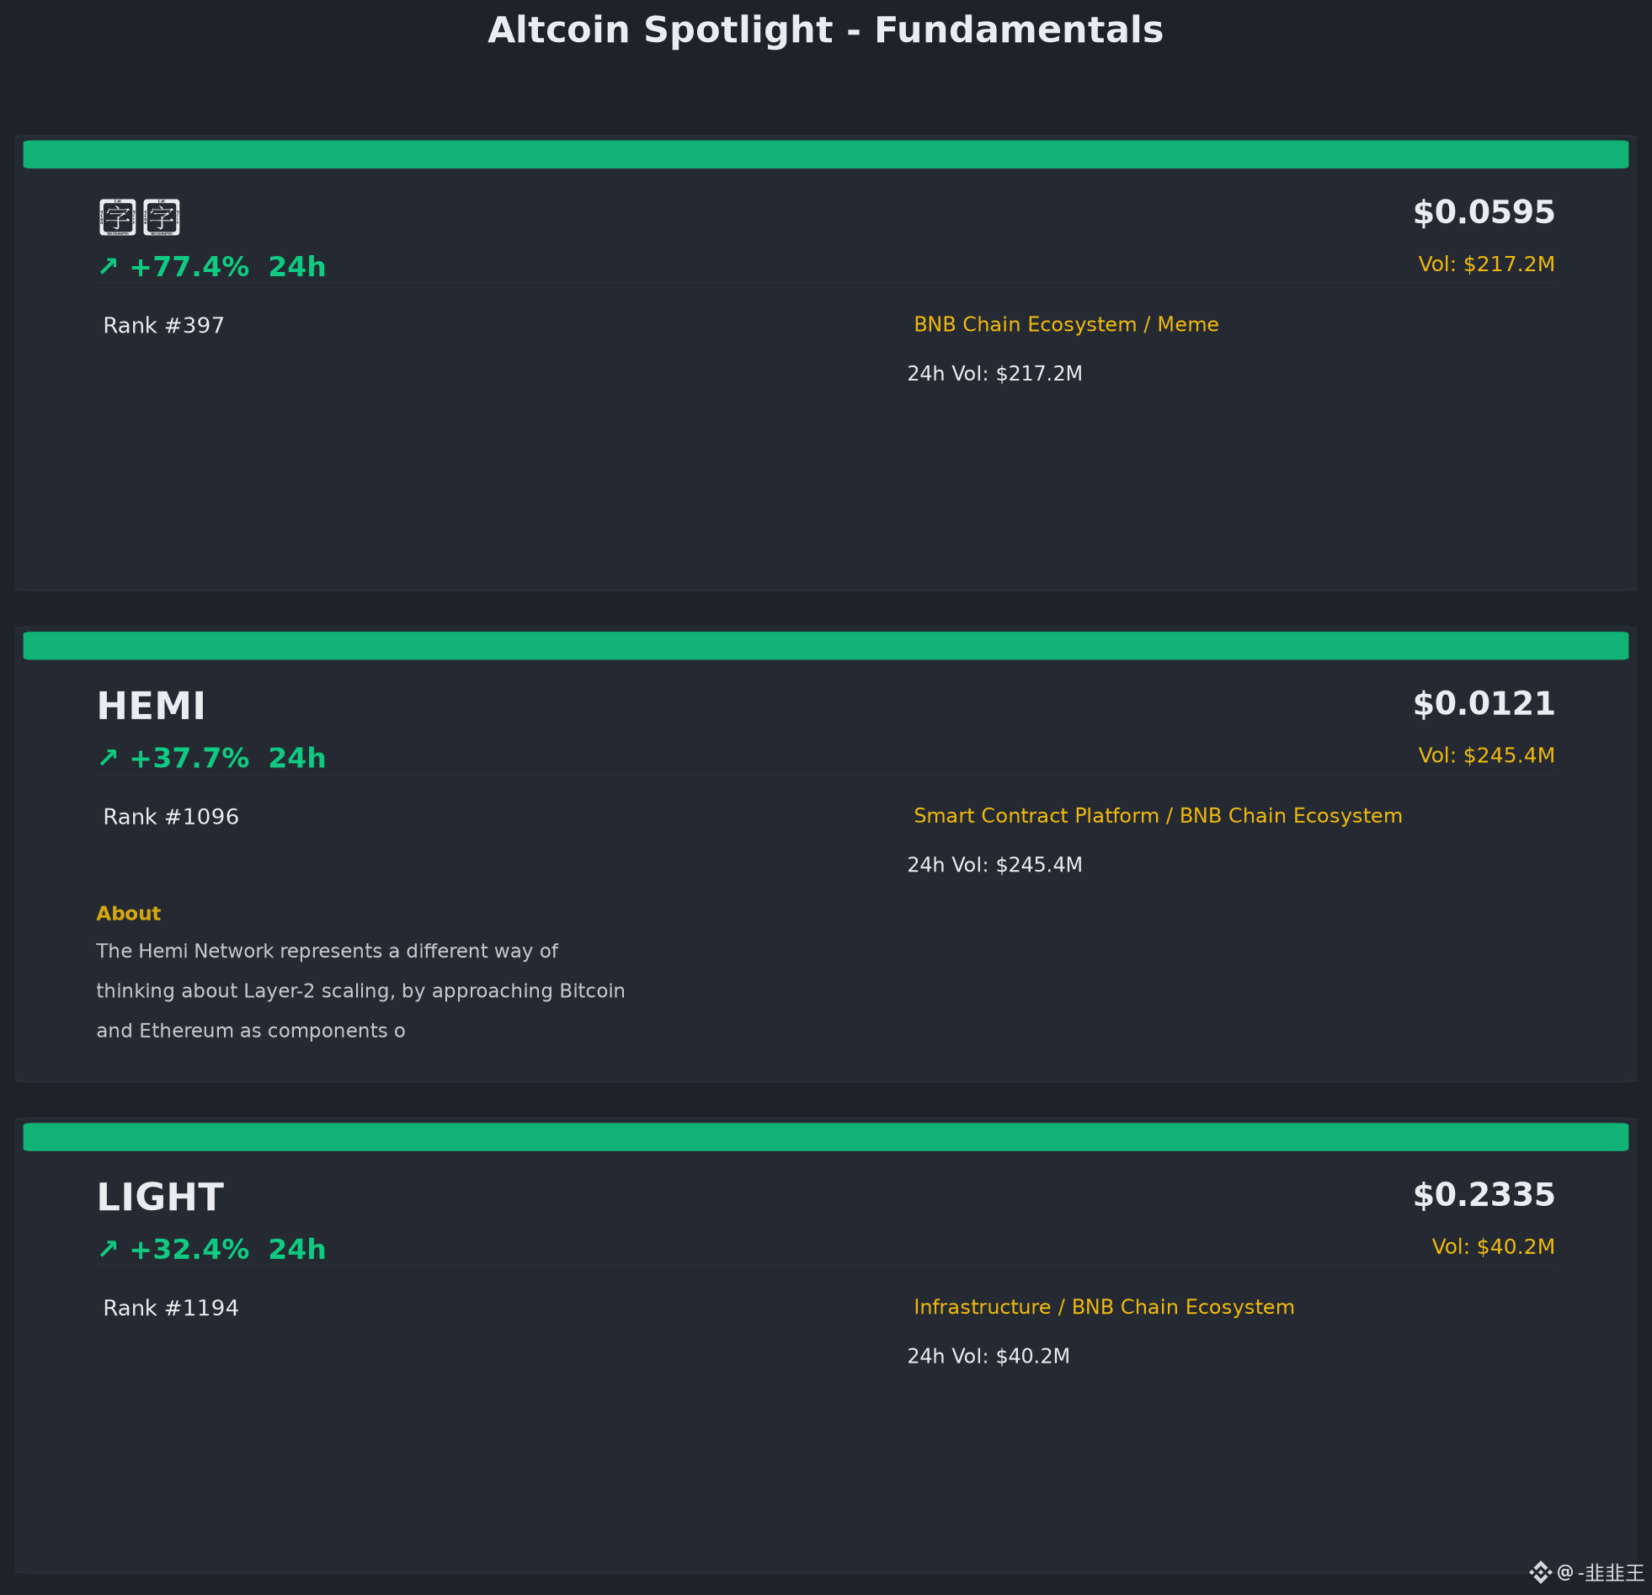Screen dimensions: 1652x1595
Task: Click the green up arrow beside +37.7%
Action: tap(108, 758)
